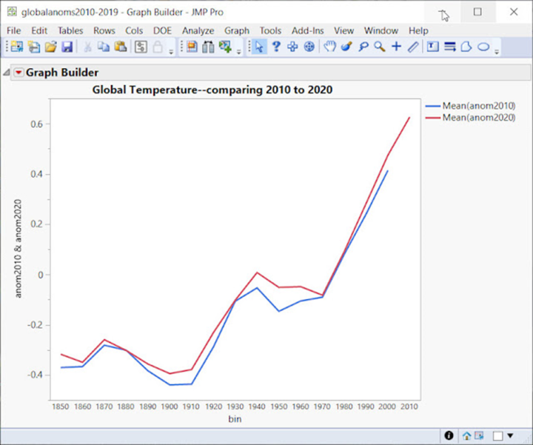Select the arrow cursor tool

coord(259,47)
